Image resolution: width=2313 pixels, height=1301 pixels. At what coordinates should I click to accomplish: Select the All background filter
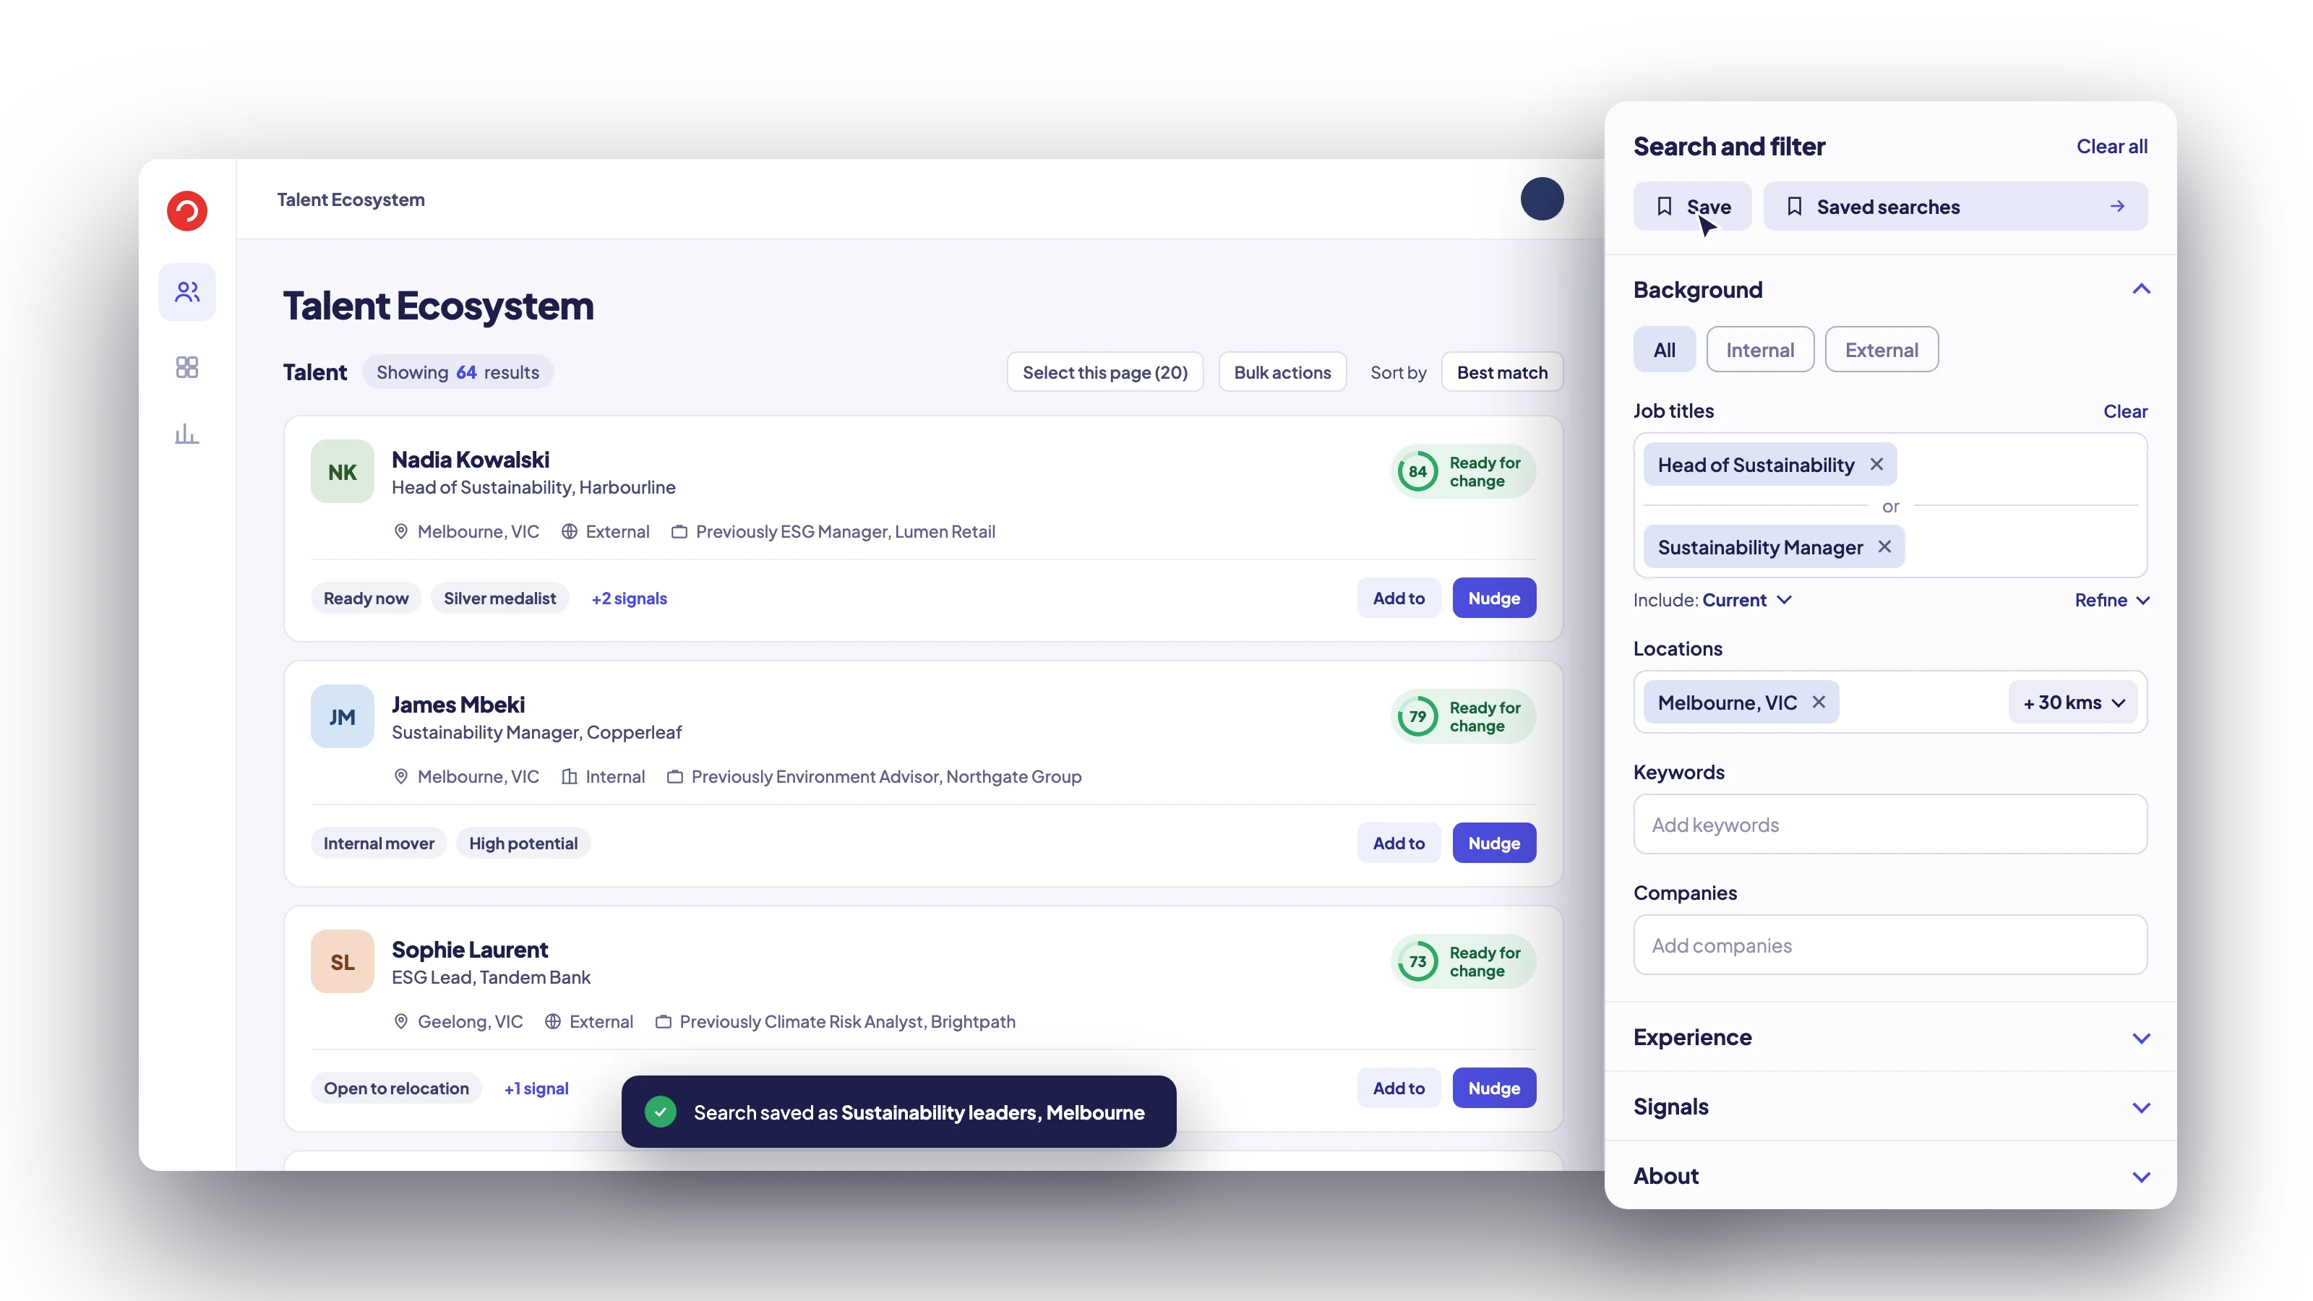1664,349
